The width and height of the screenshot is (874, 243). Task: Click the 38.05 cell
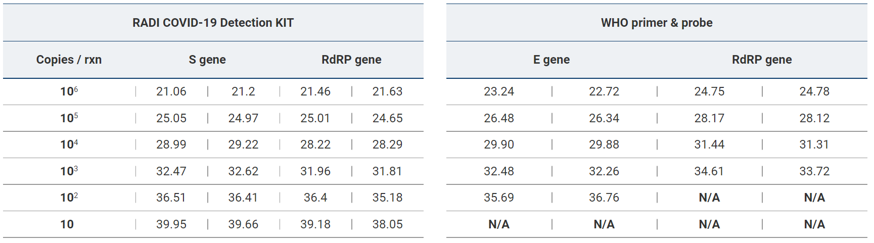click(x=388, y=224)
